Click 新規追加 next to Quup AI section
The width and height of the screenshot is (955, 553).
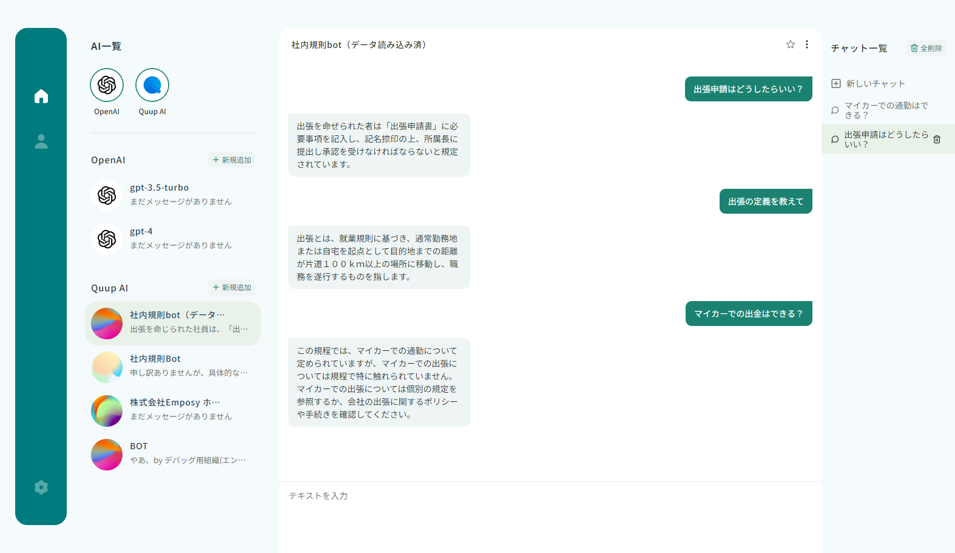231,287
